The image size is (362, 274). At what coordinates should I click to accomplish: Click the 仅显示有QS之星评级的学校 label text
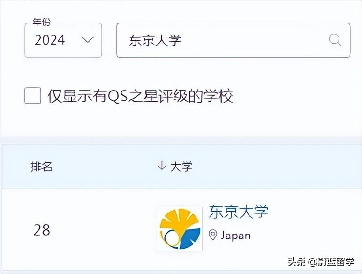(x=140, y=96)
